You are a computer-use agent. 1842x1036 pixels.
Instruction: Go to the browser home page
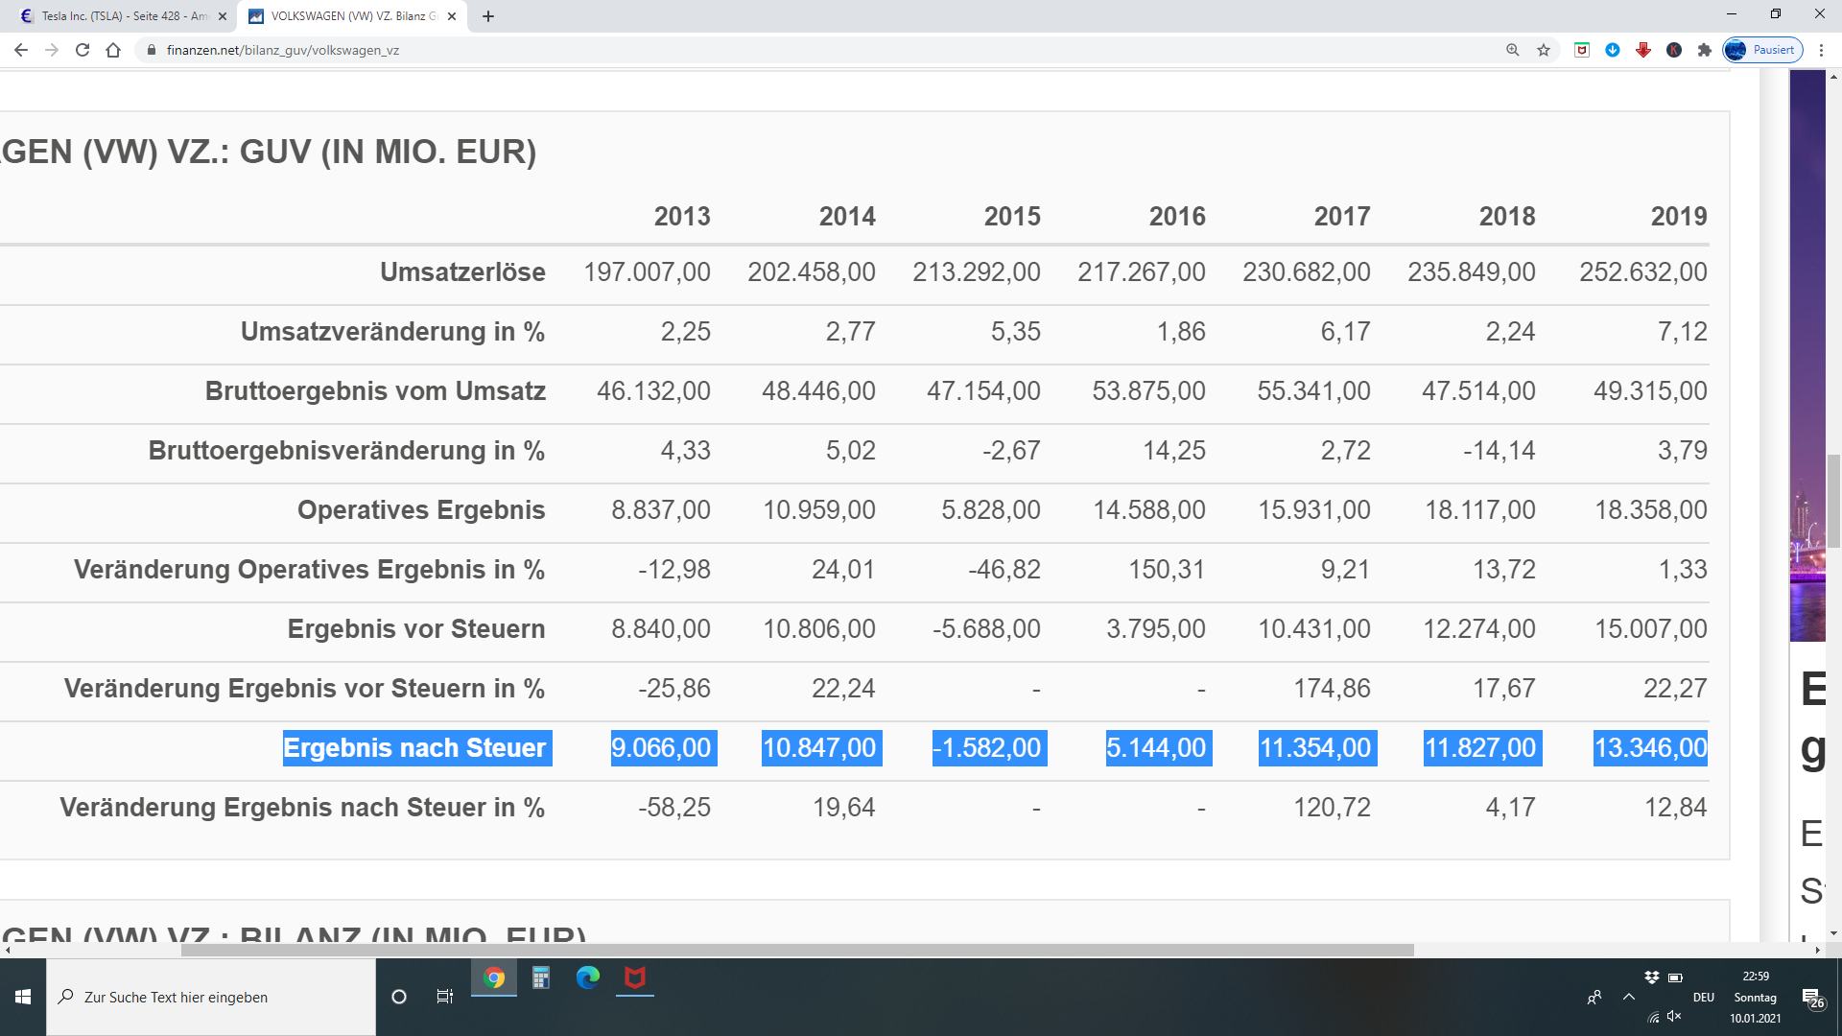(113, 50)
